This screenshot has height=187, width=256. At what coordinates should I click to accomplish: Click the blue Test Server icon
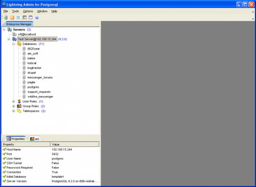pyautogui.click(x=14, y=39)
